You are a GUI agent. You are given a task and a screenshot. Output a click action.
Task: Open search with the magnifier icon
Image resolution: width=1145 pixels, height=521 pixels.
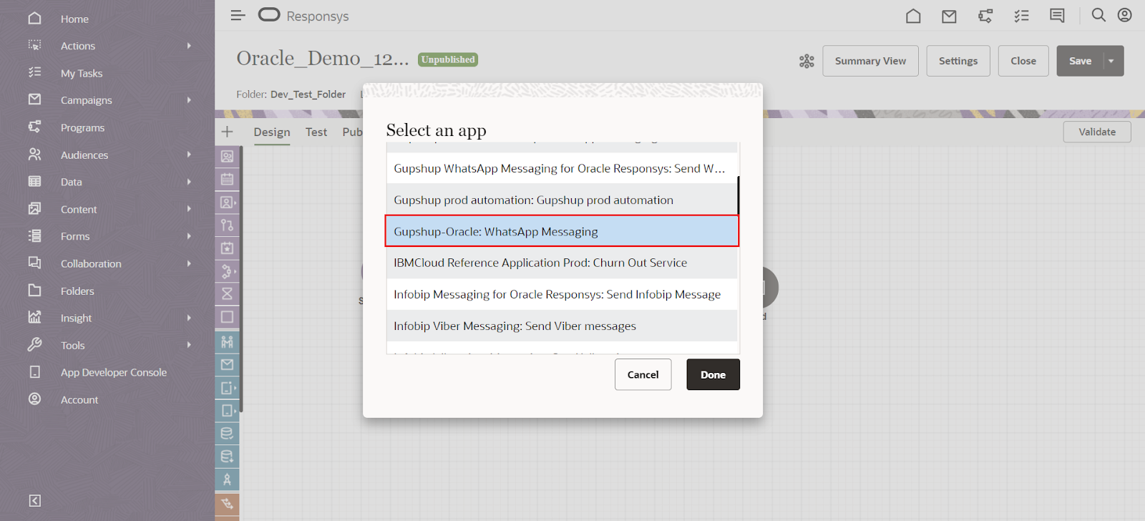1098,15
